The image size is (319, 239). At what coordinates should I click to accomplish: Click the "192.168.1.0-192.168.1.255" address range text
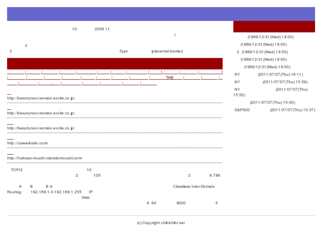[x=56, y=192]
